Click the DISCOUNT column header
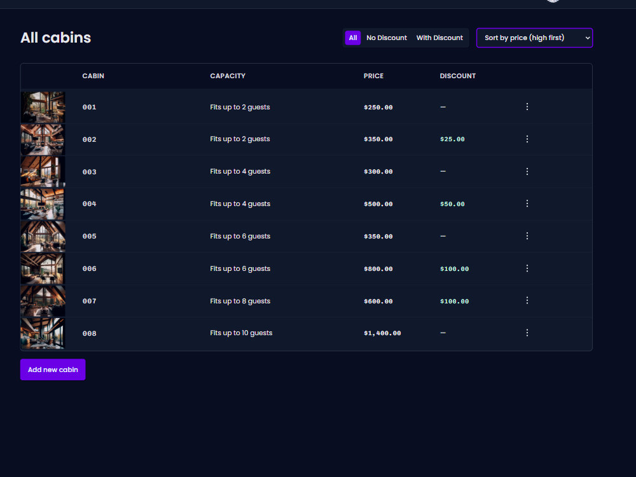Viewport: 636px width, 477px height. (457, 76)
